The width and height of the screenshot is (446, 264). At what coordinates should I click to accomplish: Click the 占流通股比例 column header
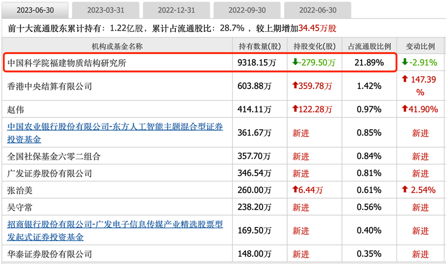(370, 46)
